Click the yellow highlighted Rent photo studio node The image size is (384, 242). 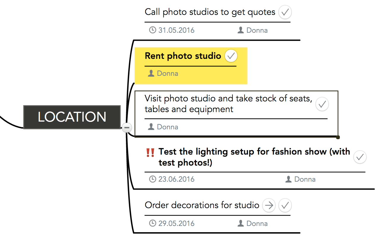coord(183,56)
